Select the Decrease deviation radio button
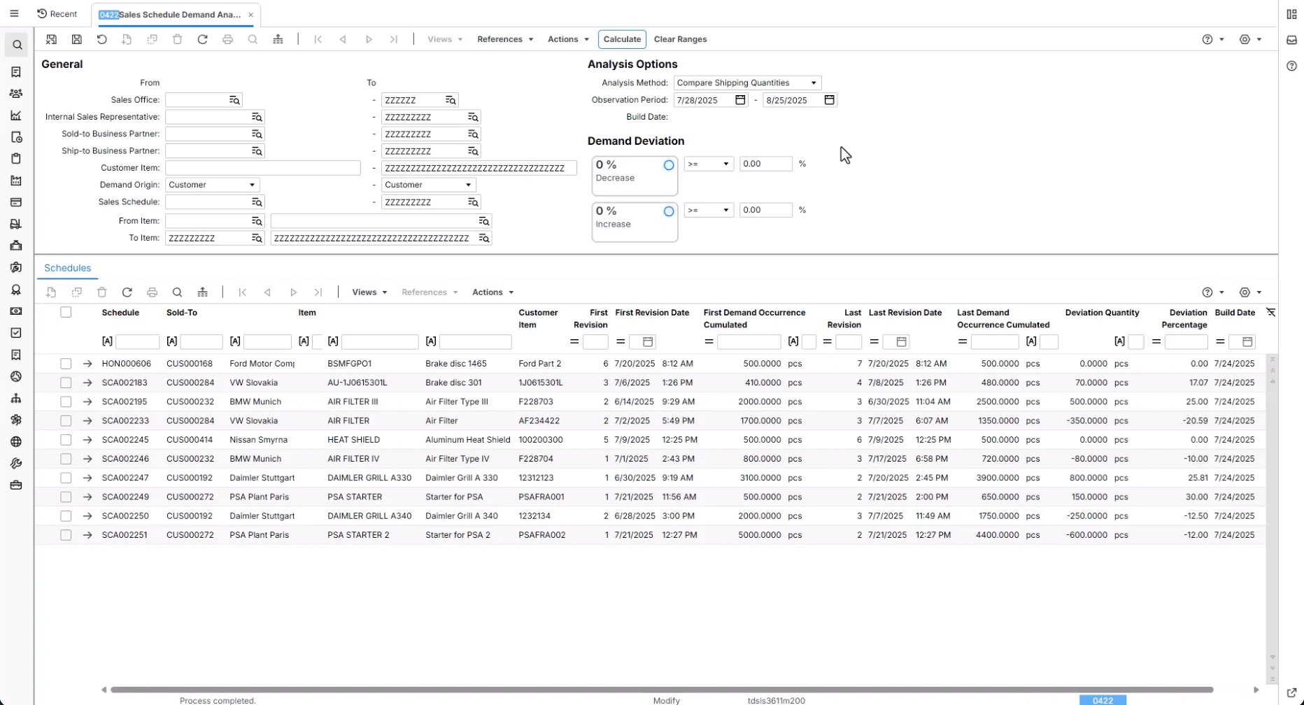Viewport: 1304px width, 705px height. pos(669,165)
